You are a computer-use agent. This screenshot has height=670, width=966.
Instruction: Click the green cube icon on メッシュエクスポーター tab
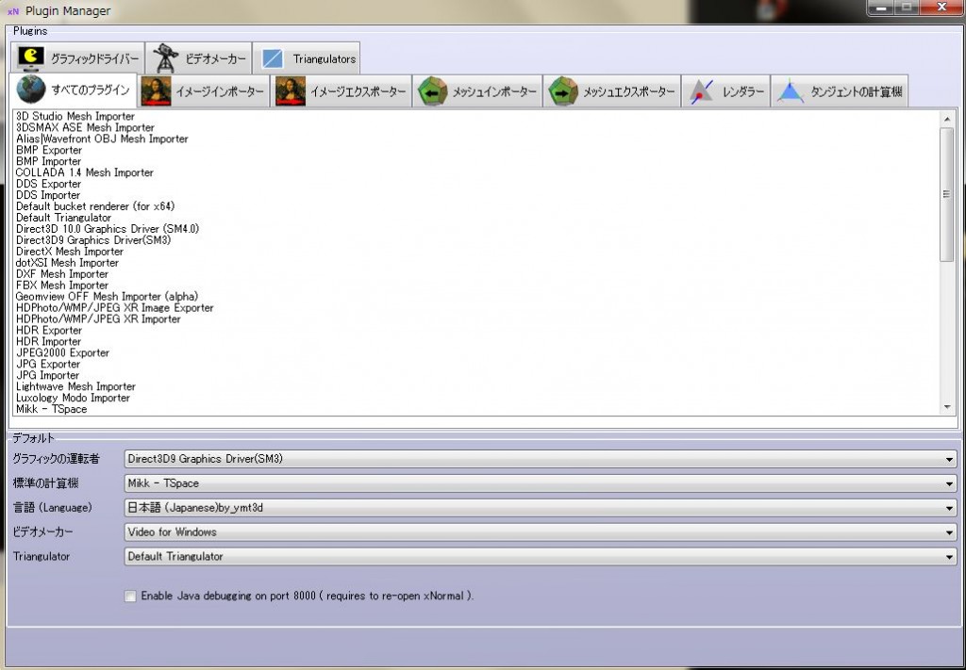pyautogui.click(x=564, y=90)
